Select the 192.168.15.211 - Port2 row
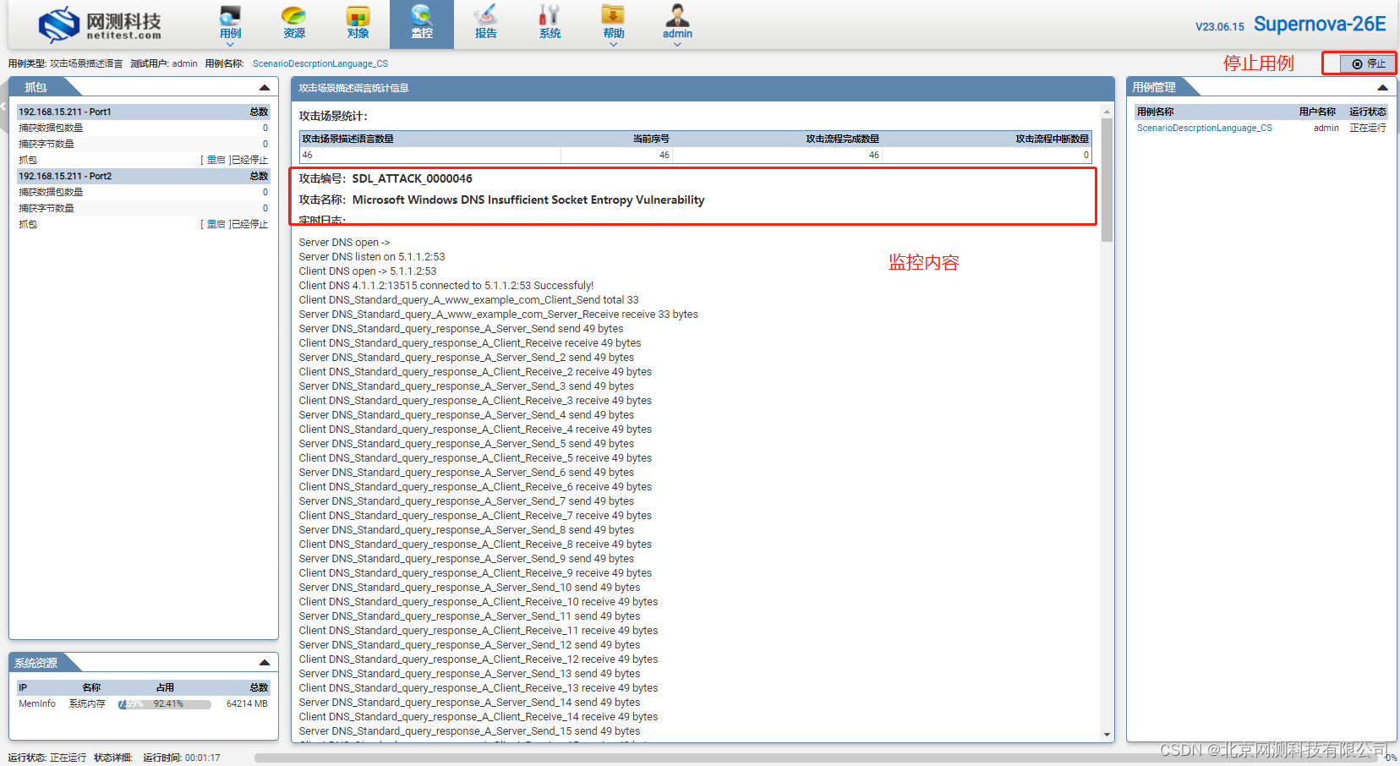The image size is (1400, 766). coord(144,176)
